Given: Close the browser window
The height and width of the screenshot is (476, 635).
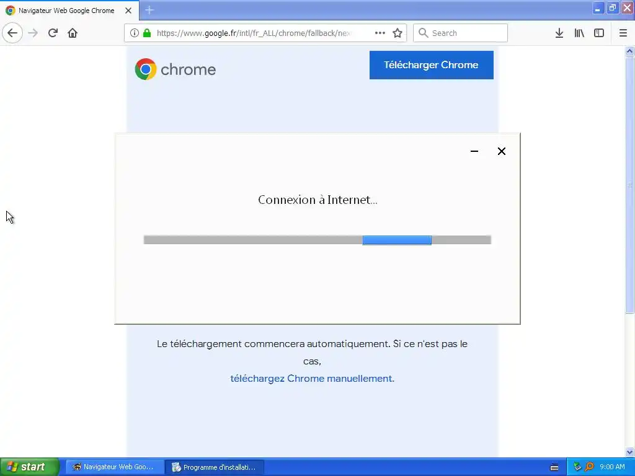Looking at the screenshot, I should [628, 9].
